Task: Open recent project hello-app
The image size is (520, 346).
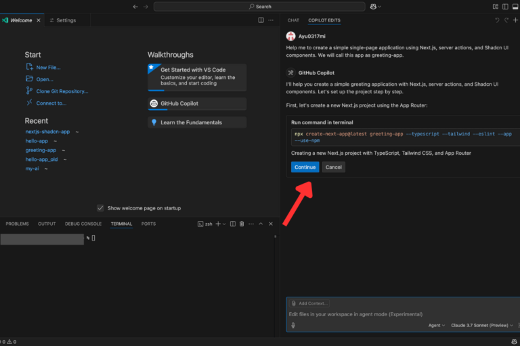Action: [37, 141]
